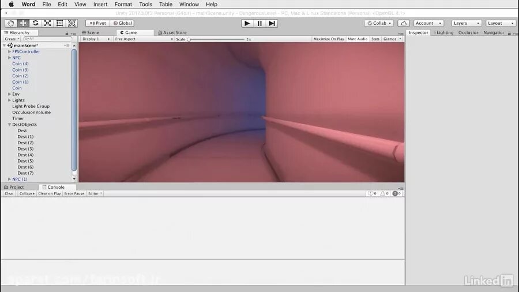Select Dest (7) in Hierarchy
Image resolution: width=519 pixels, height=292 pixels.
[x=25, y=173]
